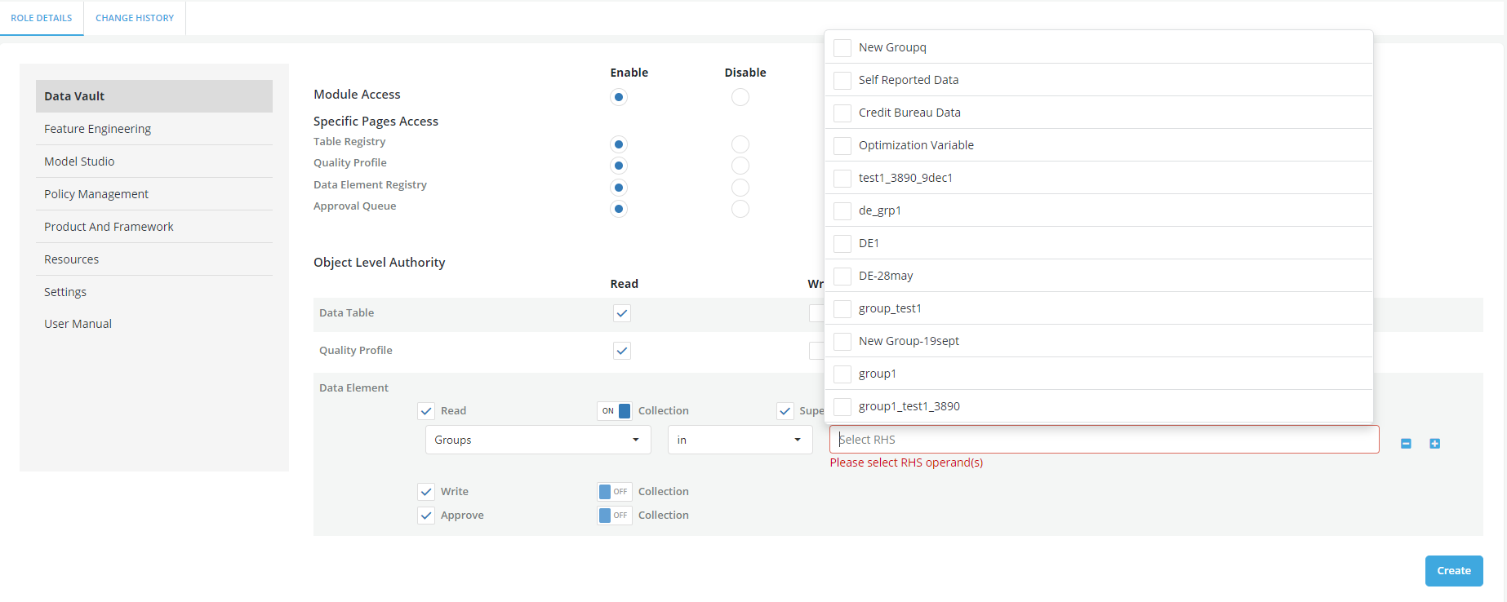Switch to the Change History tab
The width and height of the screenshot is (1507, 602).
[x=135, y=18]
